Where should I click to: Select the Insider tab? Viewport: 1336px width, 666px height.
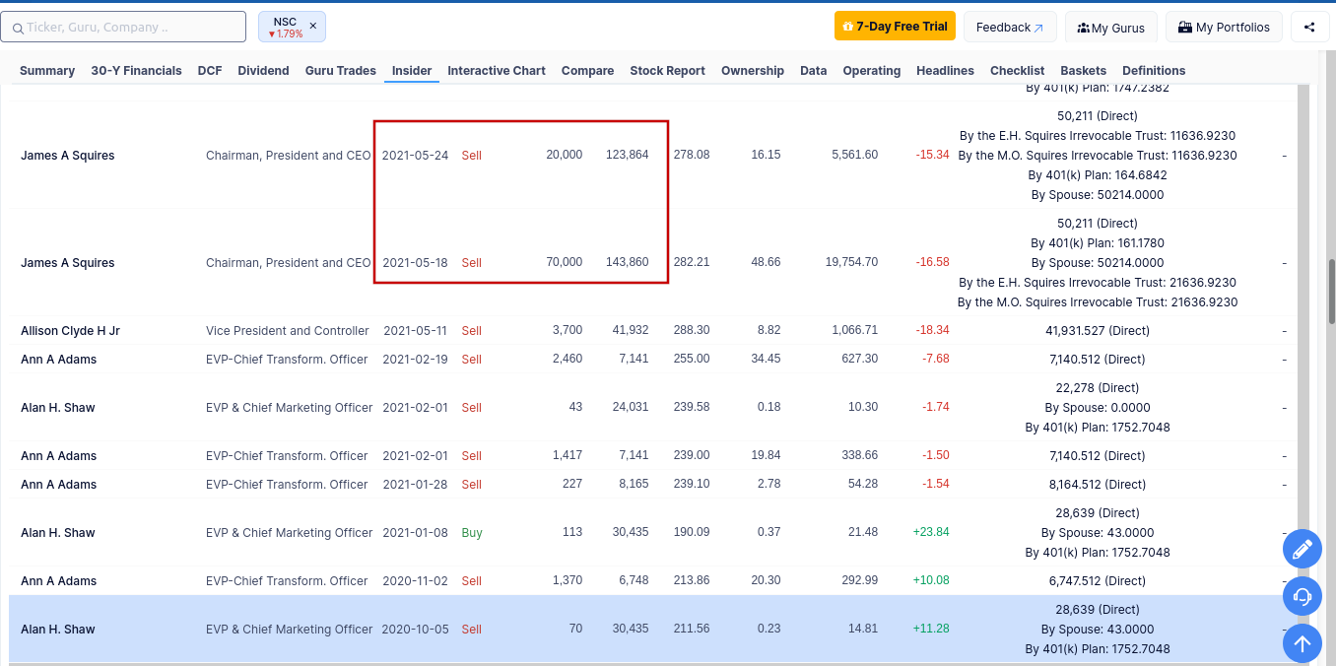[x=412, y=71]
